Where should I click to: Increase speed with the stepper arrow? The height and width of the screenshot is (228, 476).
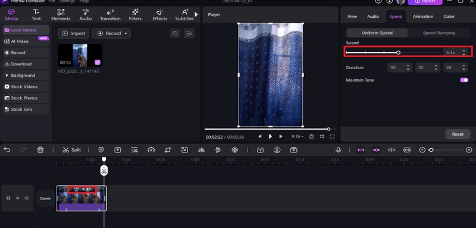(464, 51)
